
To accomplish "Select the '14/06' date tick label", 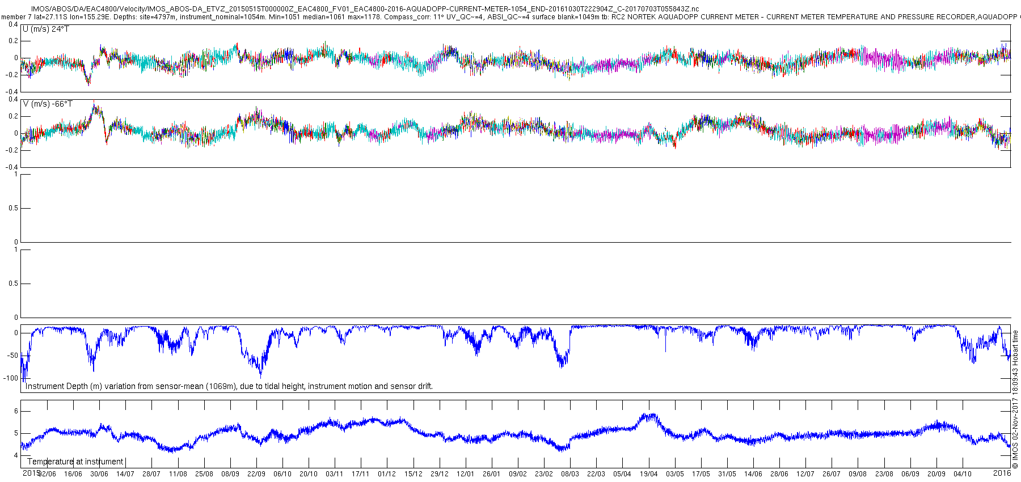I will point(753,474).
